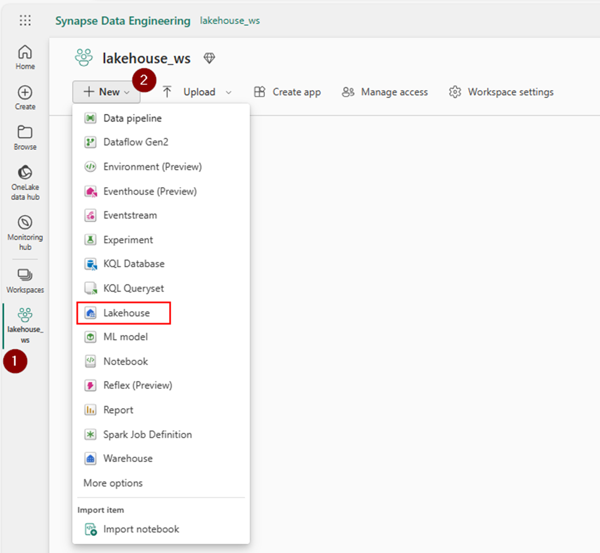The width and height of the screenshot is (600, 553).
Task: Create a new Notebook
Action: tap(161, 362)
